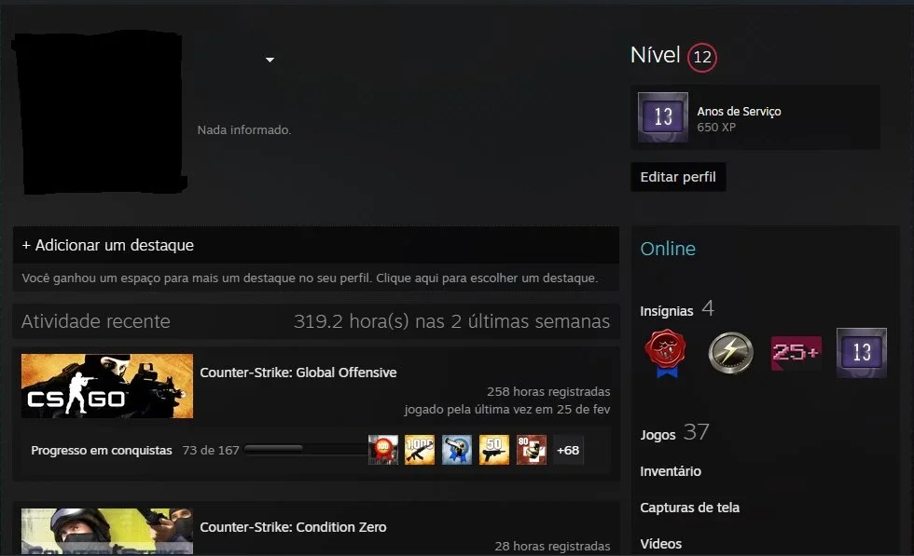The image size is (914, 556).
Task: Click Progresso em conquistas label
Action: [x=102, y=451]
